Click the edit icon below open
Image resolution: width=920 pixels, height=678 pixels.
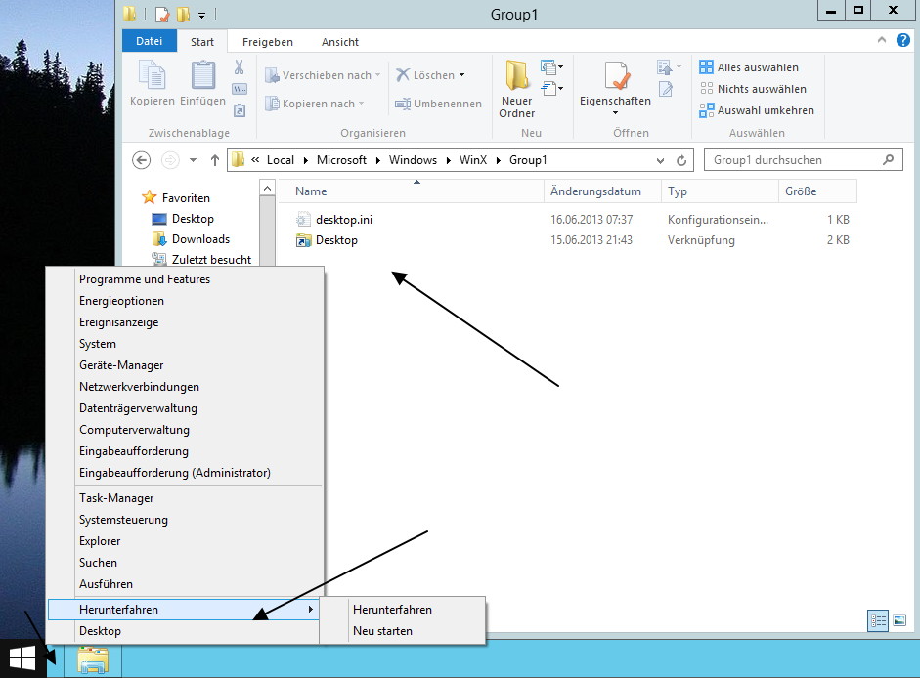pyautogui.click(x=666, y=89)
